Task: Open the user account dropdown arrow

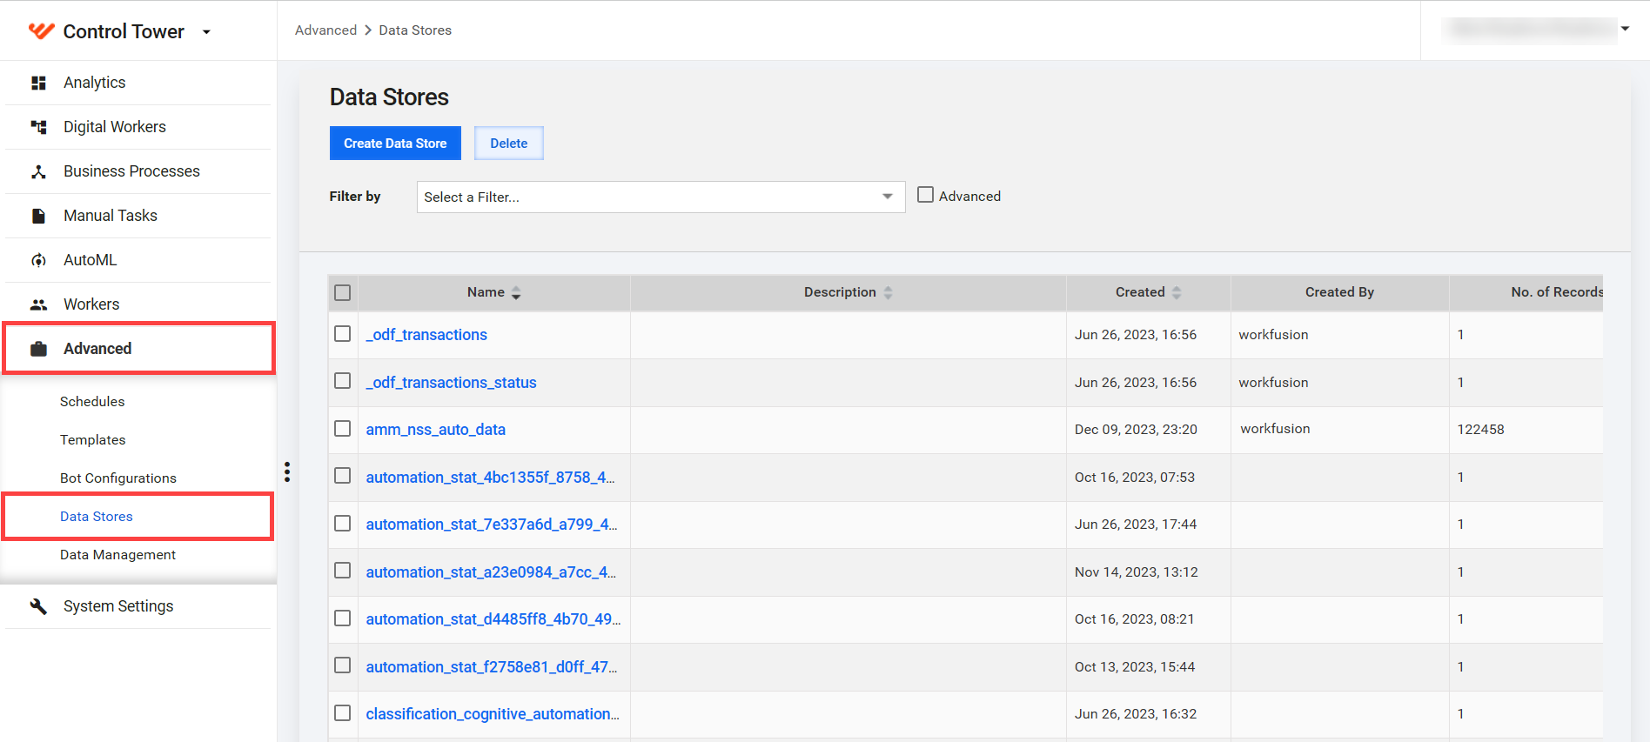Action: (x=1625, y=29)
